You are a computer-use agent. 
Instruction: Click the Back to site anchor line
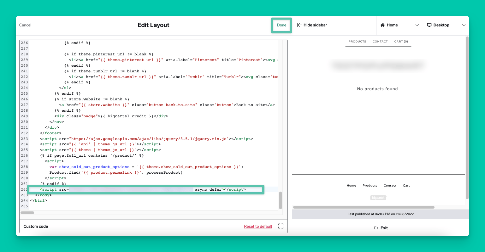click(x=167, y=105)
